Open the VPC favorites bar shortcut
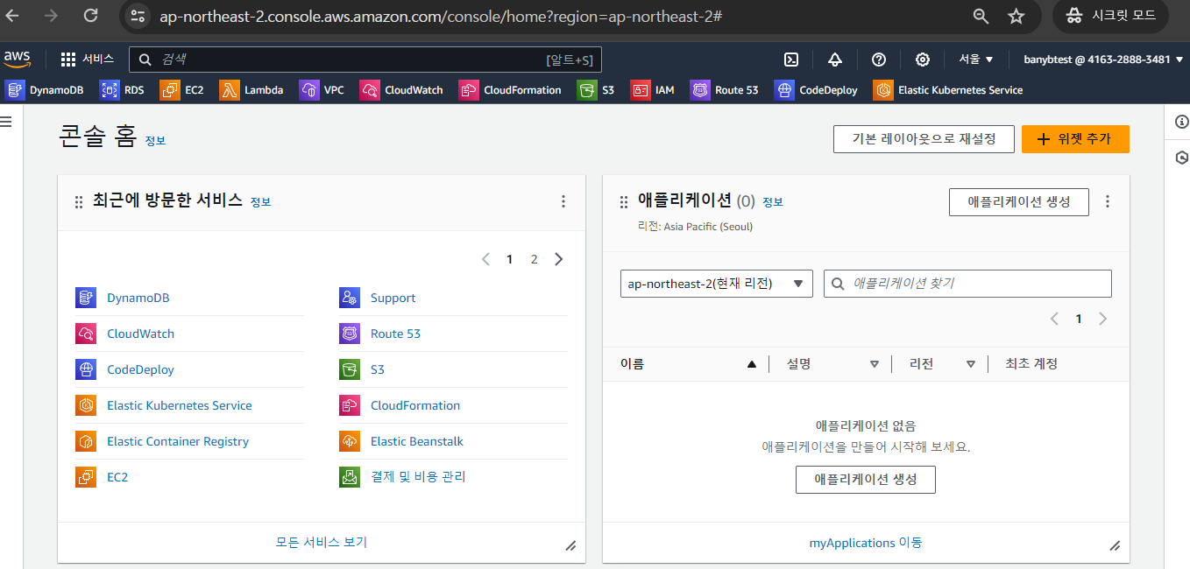The width and height of the screenshot is (1190, 569). pyautogui.click(x=322, y=90)
